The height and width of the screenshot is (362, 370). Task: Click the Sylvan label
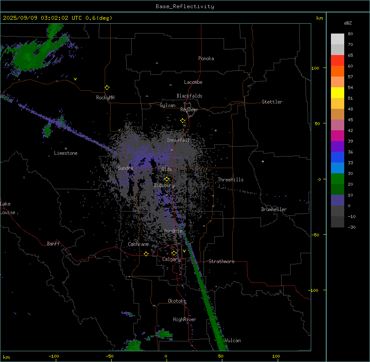[167, 105]
